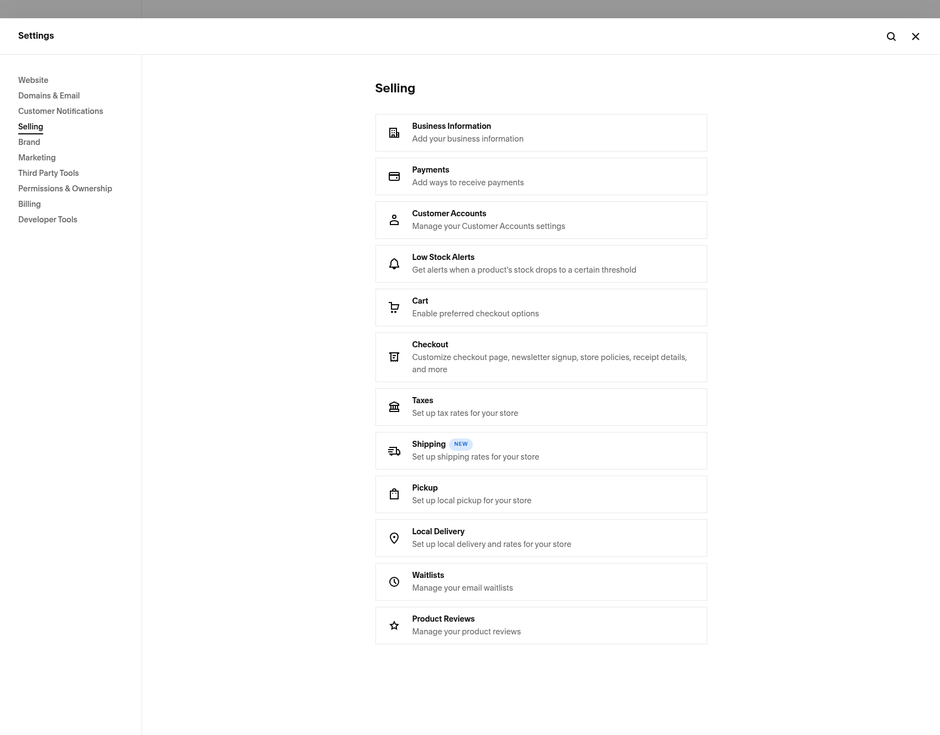Click the NEW badge next to Shipping

coord(461,444)
